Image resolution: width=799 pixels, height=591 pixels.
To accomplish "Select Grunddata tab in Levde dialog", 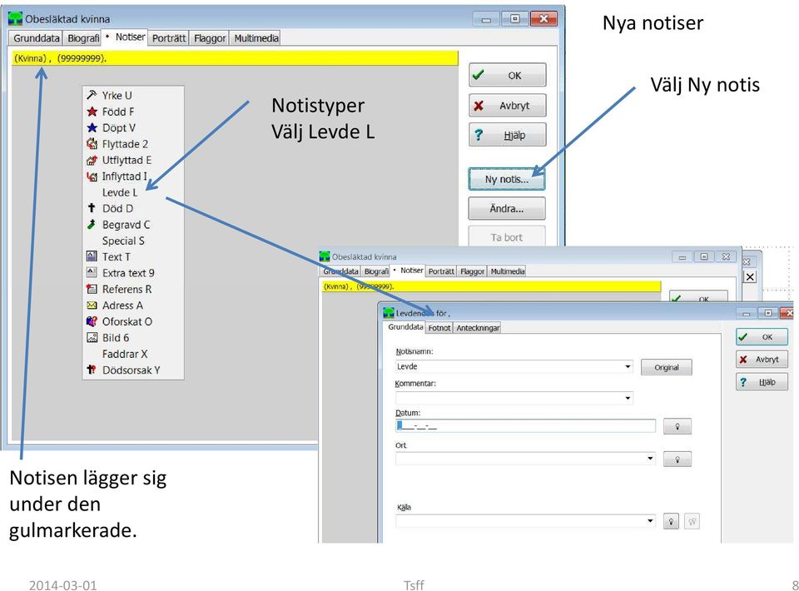I will 405,327.
